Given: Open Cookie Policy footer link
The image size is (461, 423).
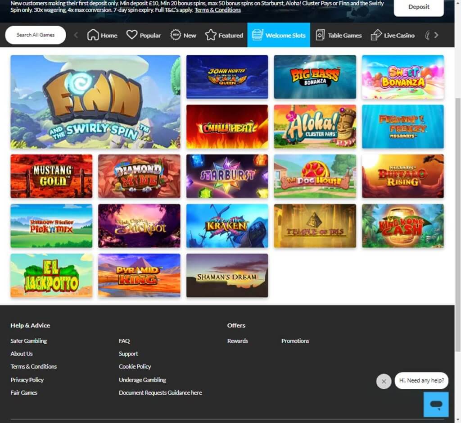Looking at the screenshot, I should tap(135, 367).
